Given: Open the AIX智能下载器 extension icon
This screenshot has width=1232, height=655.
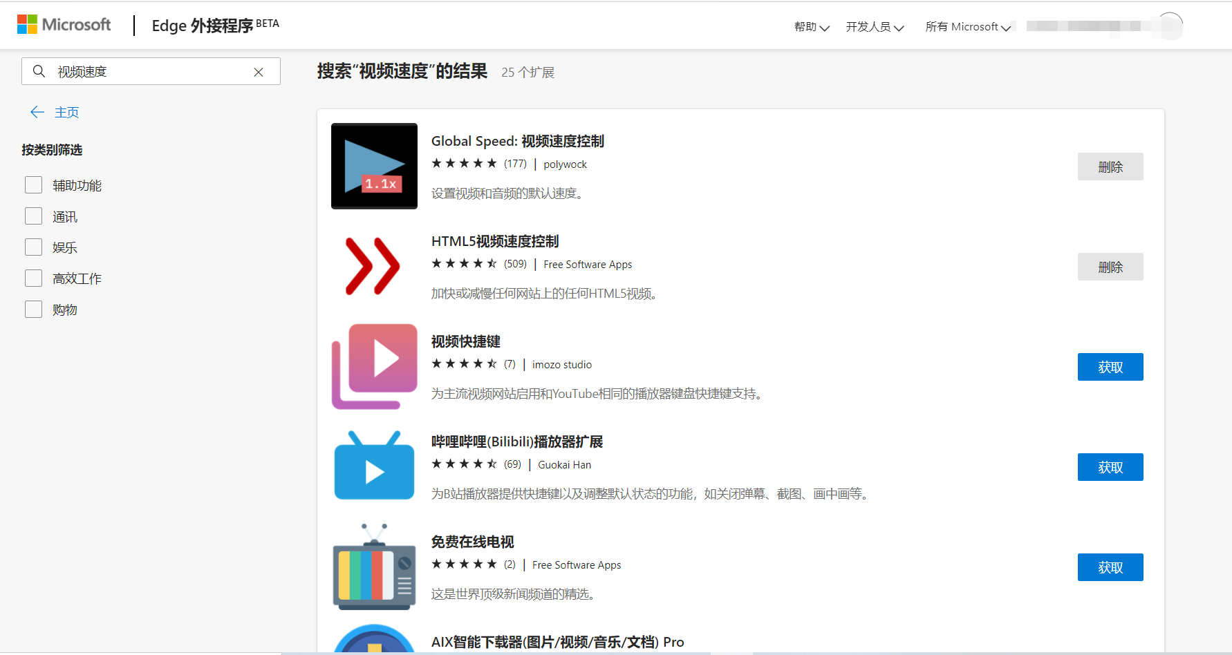Looking at the screenshot, I should pos(374,638).
